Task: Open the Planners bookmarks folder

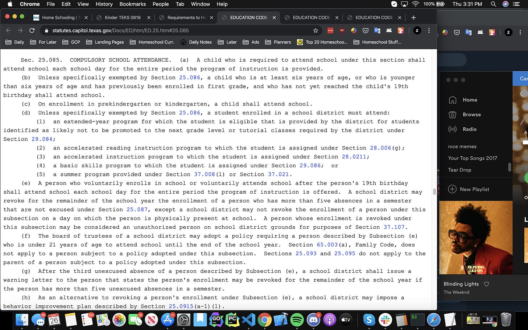Action: tap(278, 42)
